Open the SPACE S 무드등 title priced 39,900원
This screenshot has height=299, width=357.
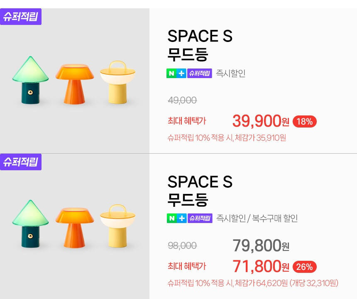(200, 46)
